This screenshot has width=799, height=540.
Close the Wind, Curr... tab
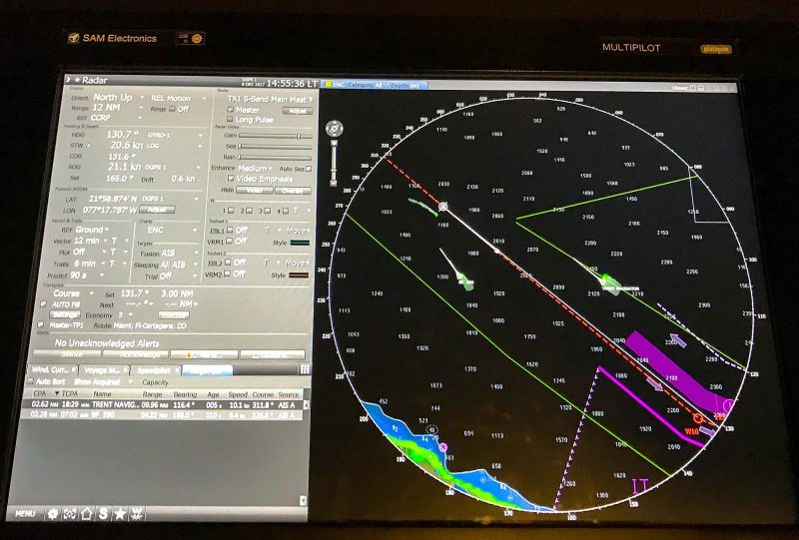coord(74,369)
